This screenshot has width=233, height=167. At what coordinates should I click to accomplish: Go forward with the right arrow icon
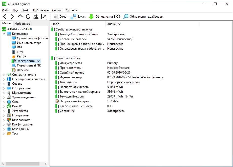coord(12,17)
